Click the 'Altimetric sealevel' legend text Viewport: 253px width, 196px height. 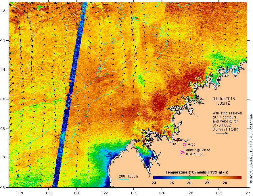pyautogui.click(x=227, y=113)
